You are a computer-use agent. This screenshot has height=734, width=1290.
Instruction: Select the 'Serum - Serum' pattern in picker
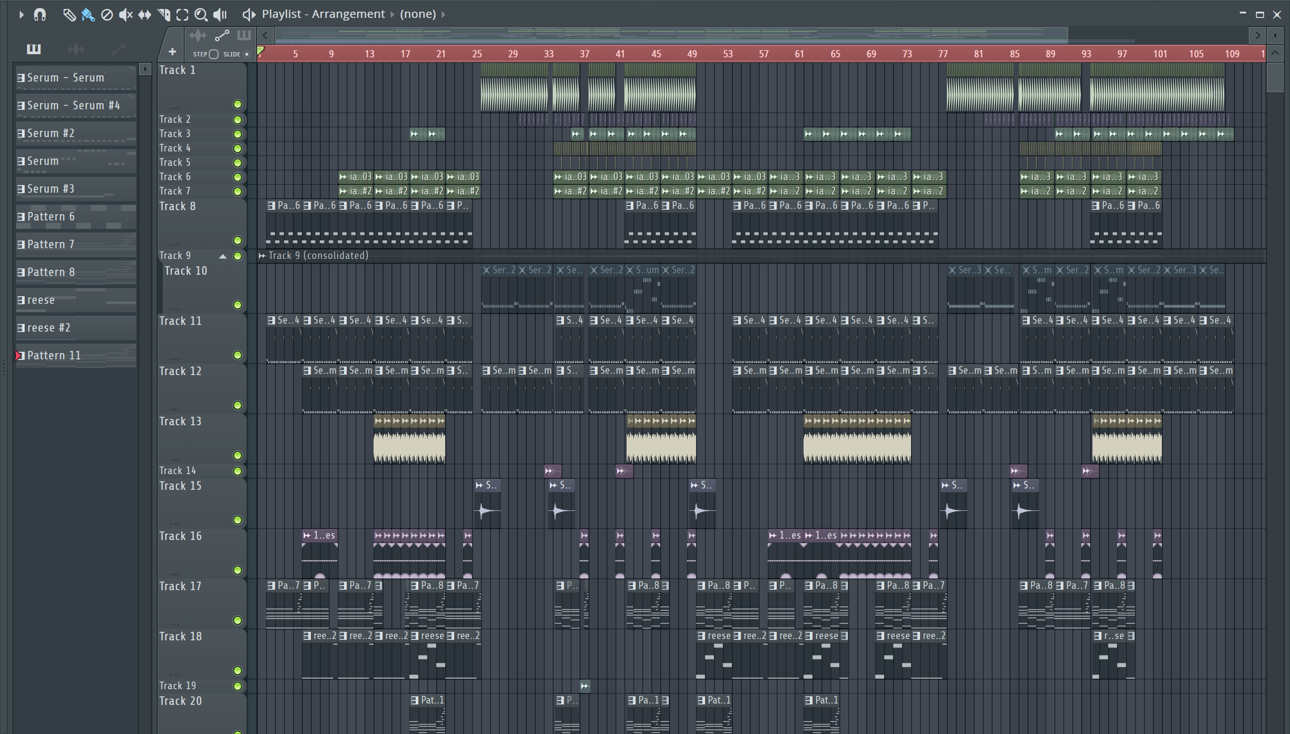(76, 78)
